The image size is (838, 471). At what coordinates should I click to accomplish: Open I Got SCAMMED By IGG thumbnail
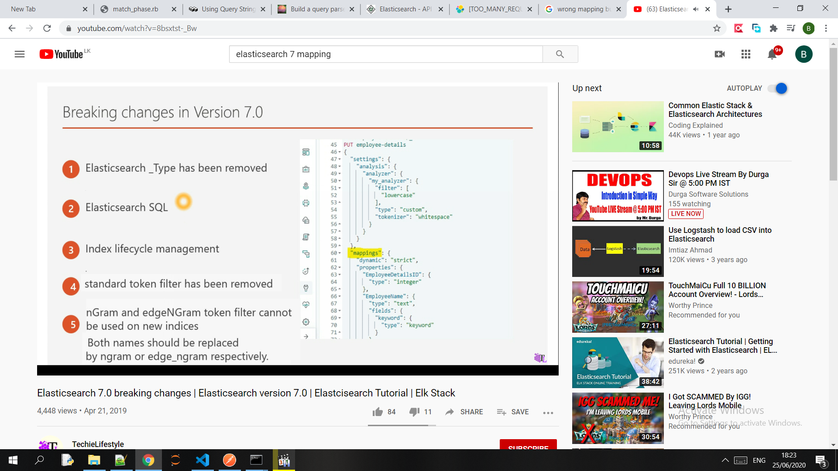pos(618,418)
